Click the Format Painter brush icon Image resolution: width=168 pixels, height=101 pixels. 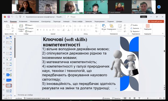click(13, 31)
